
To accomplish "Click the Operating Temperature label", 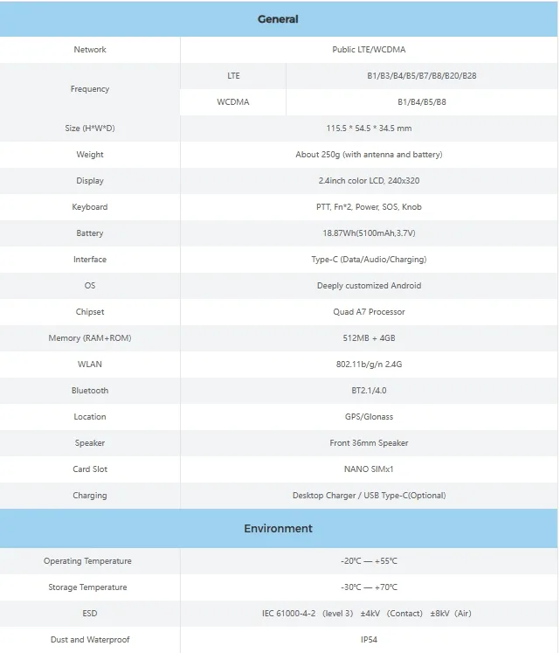I will tap(87, 561).
